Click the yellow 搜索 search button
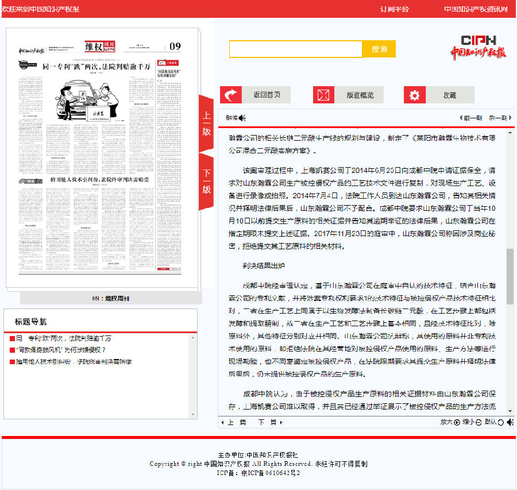Screen dimensions: 517x490 pyautogui.click(x=379, y=49)
